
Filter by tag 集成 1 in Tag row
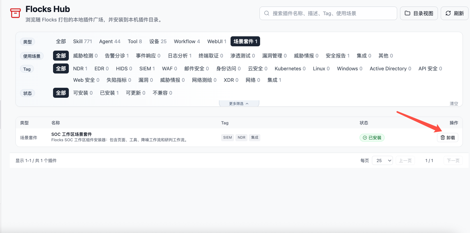274,80
